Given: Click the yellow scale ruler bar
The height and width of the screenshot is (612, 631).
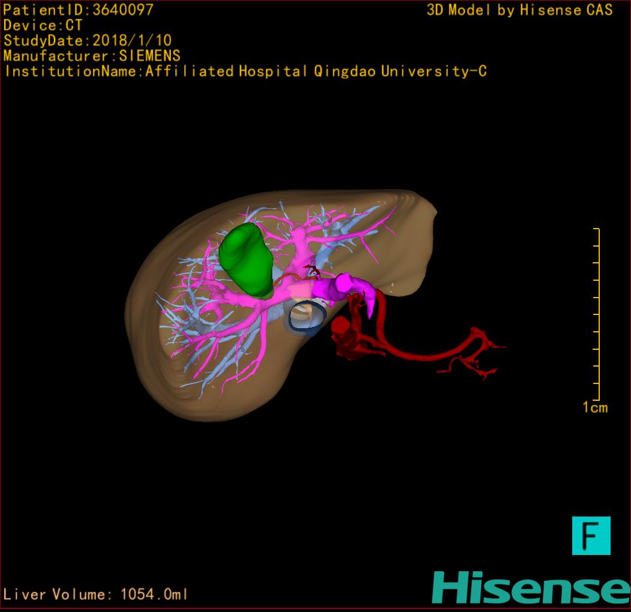Looking at the screenshot, I should pos(598,314).
